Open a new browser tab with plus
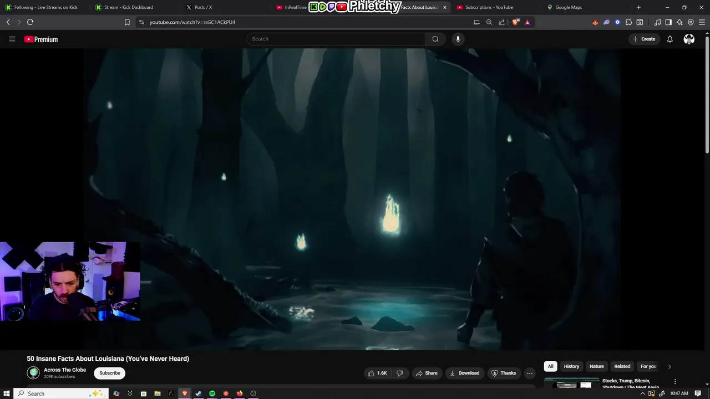The width and height of the screenshot is (710, 399). 638,7
